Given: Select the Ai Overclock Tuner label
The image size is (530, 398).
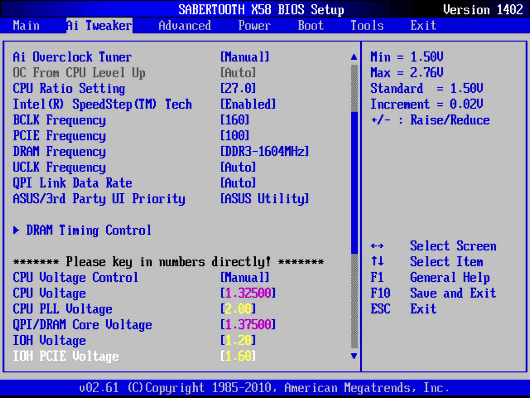Looking at the screenshot, I should (72, 57).
